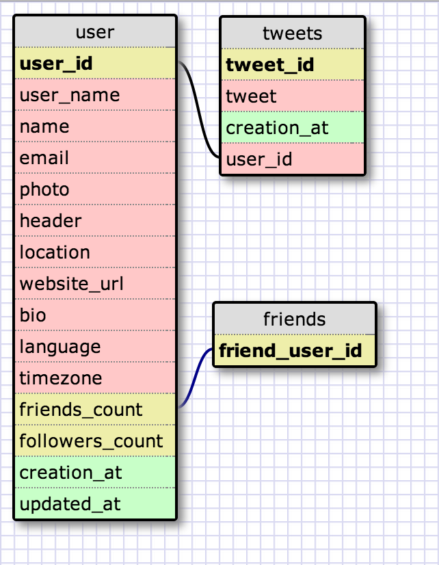Click the website_url field row
This screenshot has width=439, height=565.
click(x=95, y=283)
